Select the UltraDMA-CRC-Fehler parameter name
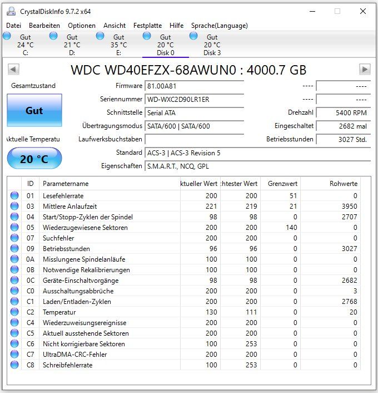 click(75, 355)
